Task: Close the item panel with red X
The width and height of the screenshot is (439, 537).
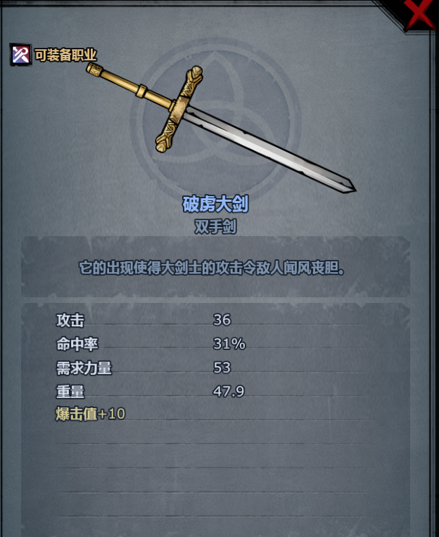Action: pos(420,13)
